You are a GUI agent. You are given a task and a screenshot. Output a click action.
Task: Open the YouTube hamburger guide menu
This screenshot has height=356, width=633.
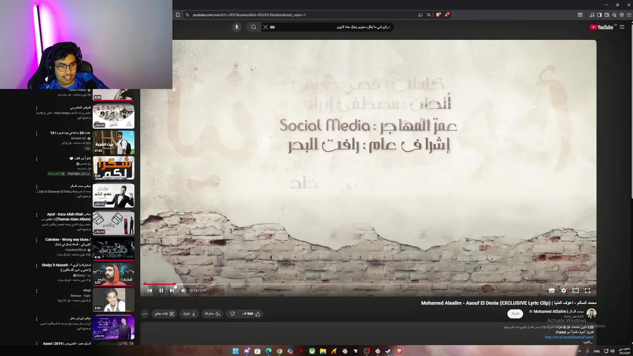pyautogui.click(x=622, y=27)
